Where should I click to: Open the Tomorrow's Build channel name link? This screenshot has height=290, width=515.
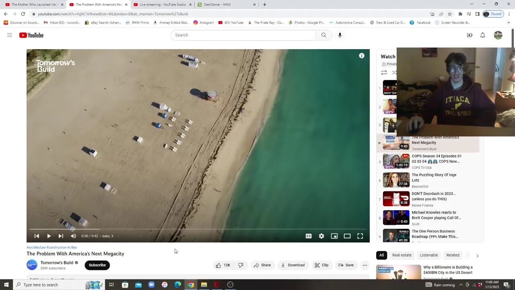click(x=57, y=263)
